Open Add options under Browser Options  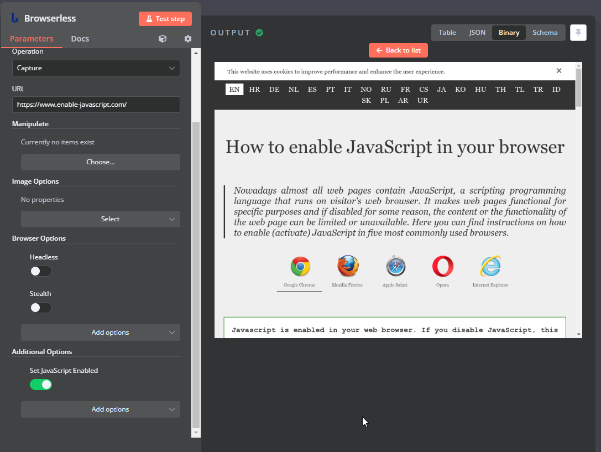[x=101, y=332]
